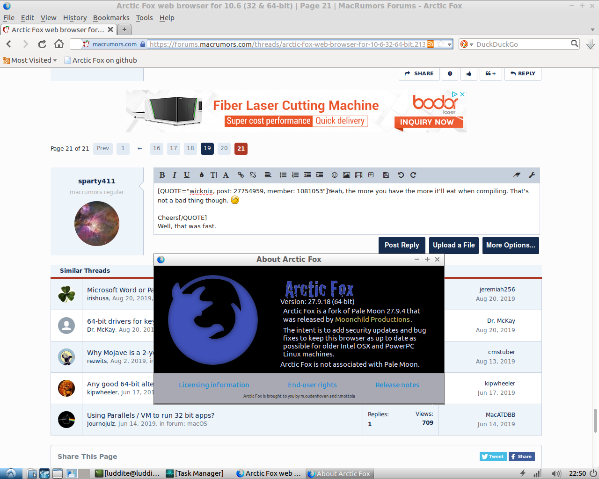599x479 pixels.
Task: Open thread Using Parallels / VM to run 32 bit apps?
Action: 151,415
